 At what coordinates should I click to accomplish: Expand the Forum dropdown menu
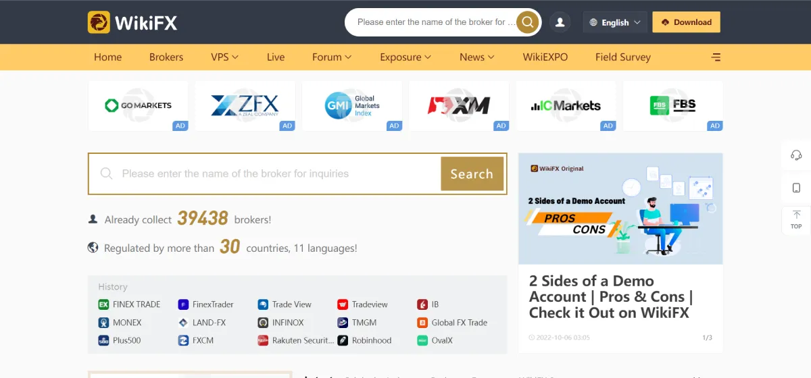click(x=332, y=57)
